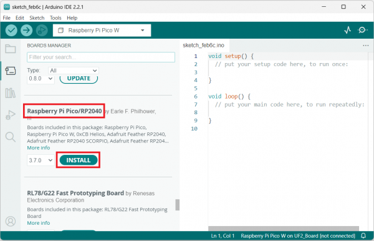The image size is (374, 241).
Task: Open the Sketch menu
Action: [x=37, y=18]
